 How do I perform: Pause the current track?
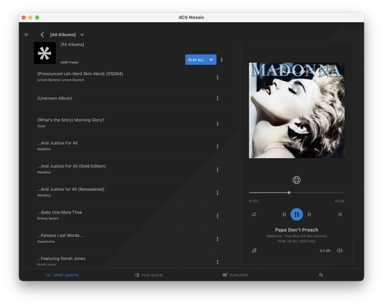296,215
